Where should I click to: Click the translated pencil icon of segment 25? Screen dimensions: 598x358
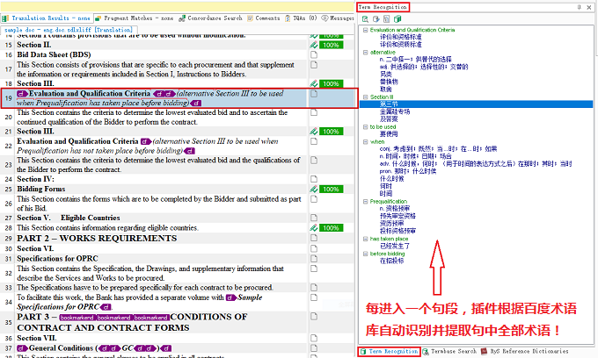[314, 189]
